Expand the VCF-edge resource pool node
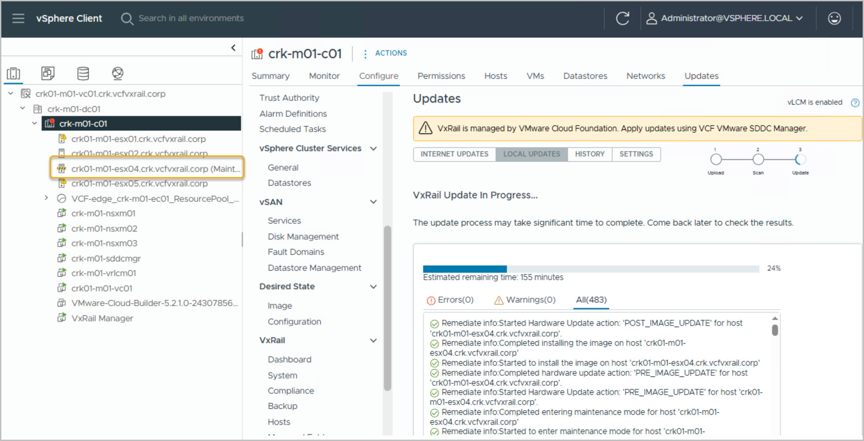Image resolution: width=864 pixels, height=441 pixels. 46,198
